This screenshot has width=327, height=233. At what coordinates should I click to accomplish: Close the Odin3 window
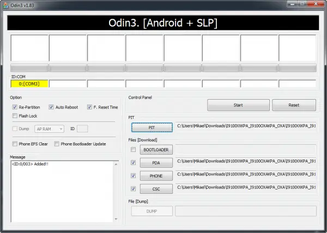click(316, 4)
